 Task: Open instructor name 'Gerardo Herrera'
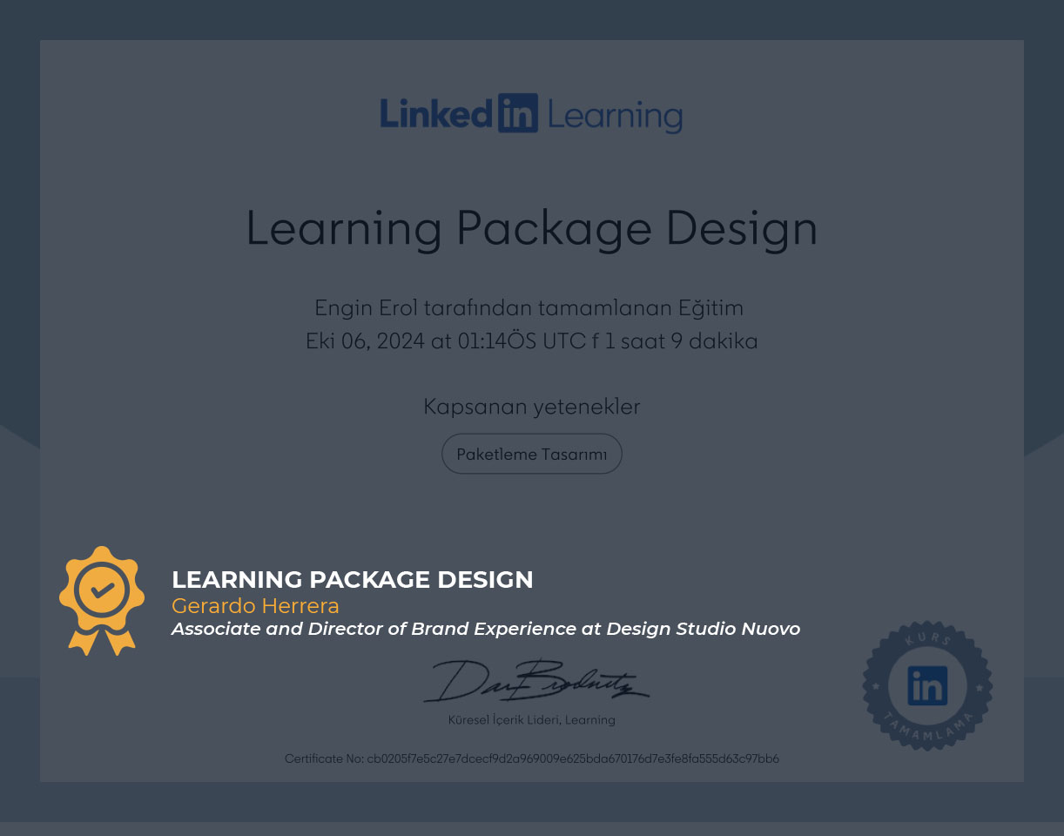point(255,606)
